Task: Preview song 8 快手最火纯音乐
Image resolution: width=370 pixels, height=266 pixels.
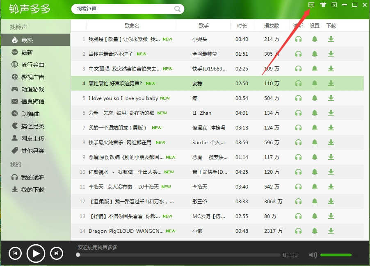Action: click(x=298, y=143)
